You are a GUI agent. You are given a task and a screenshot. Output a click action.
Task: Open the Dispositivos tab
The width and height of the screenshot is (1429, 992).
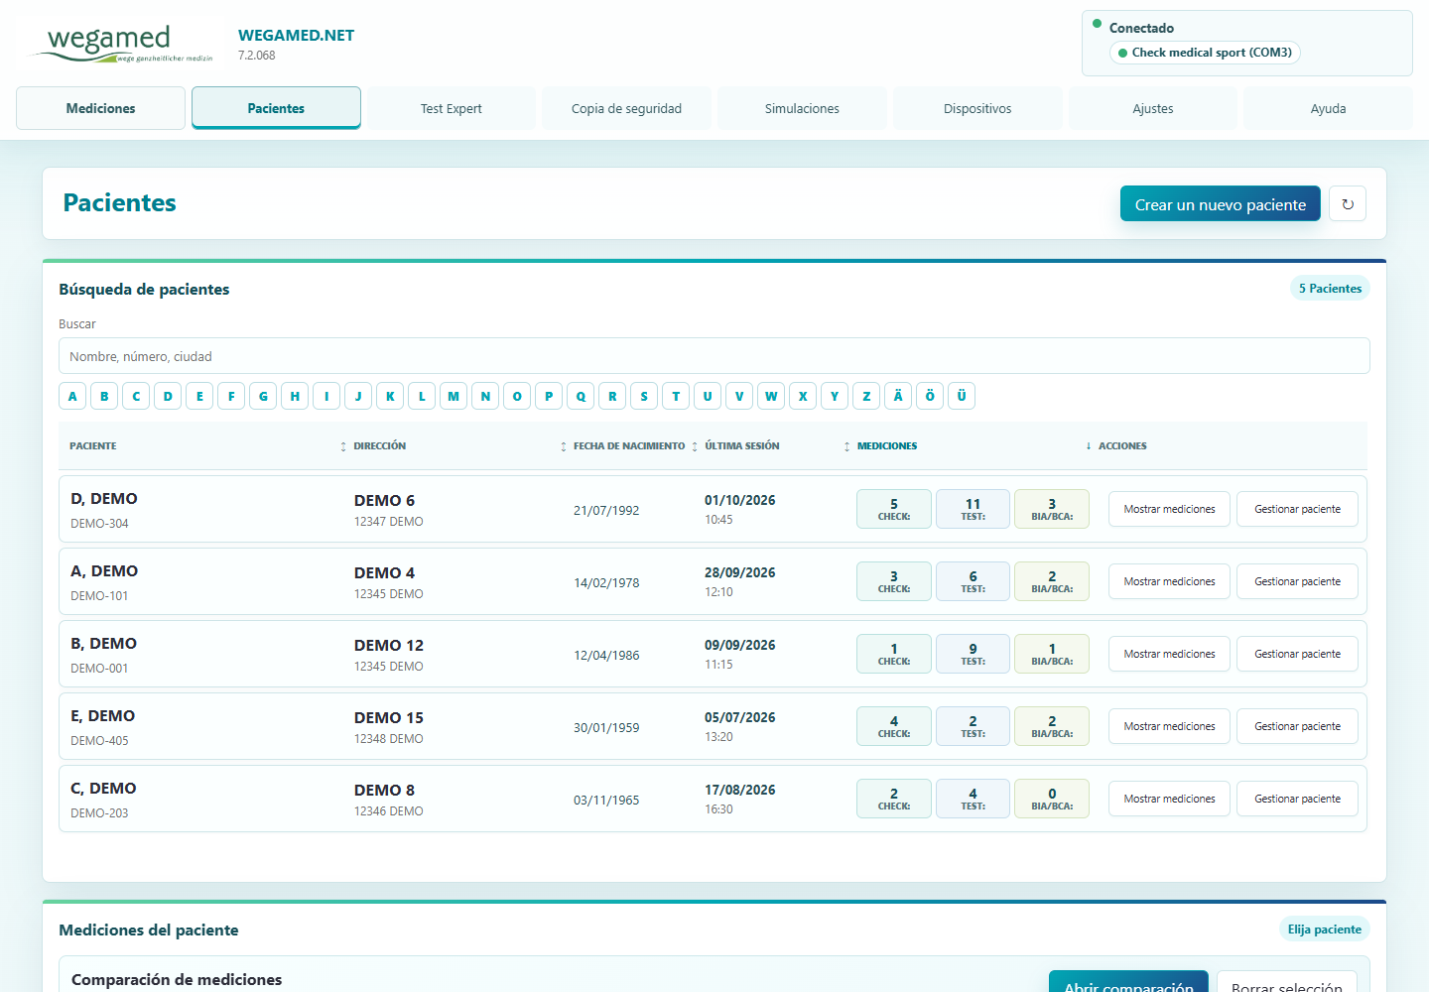(x=977, y=108)
